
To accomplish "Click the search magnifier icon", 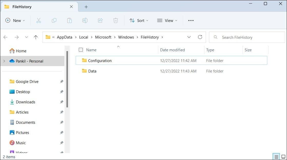I will [x=216, y=37].
